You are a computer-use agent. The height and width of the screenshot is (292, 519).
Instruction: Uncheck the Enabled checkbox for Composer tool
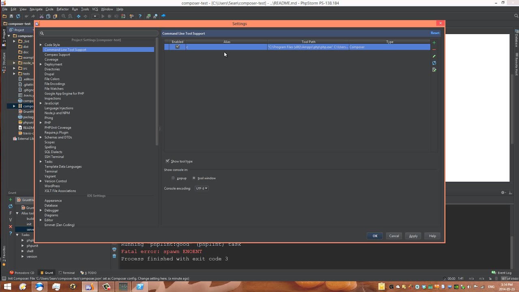point(177,47)
